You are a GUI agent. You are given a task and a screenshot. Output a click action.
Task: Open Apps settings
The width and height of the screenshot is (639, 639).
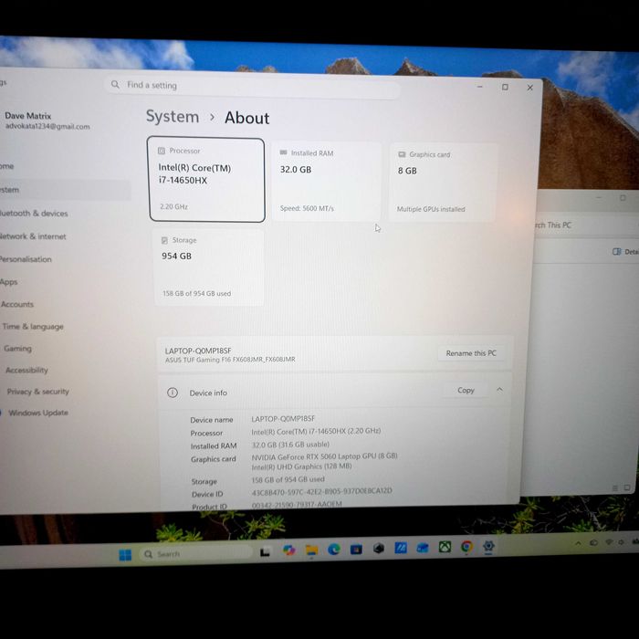8,282
